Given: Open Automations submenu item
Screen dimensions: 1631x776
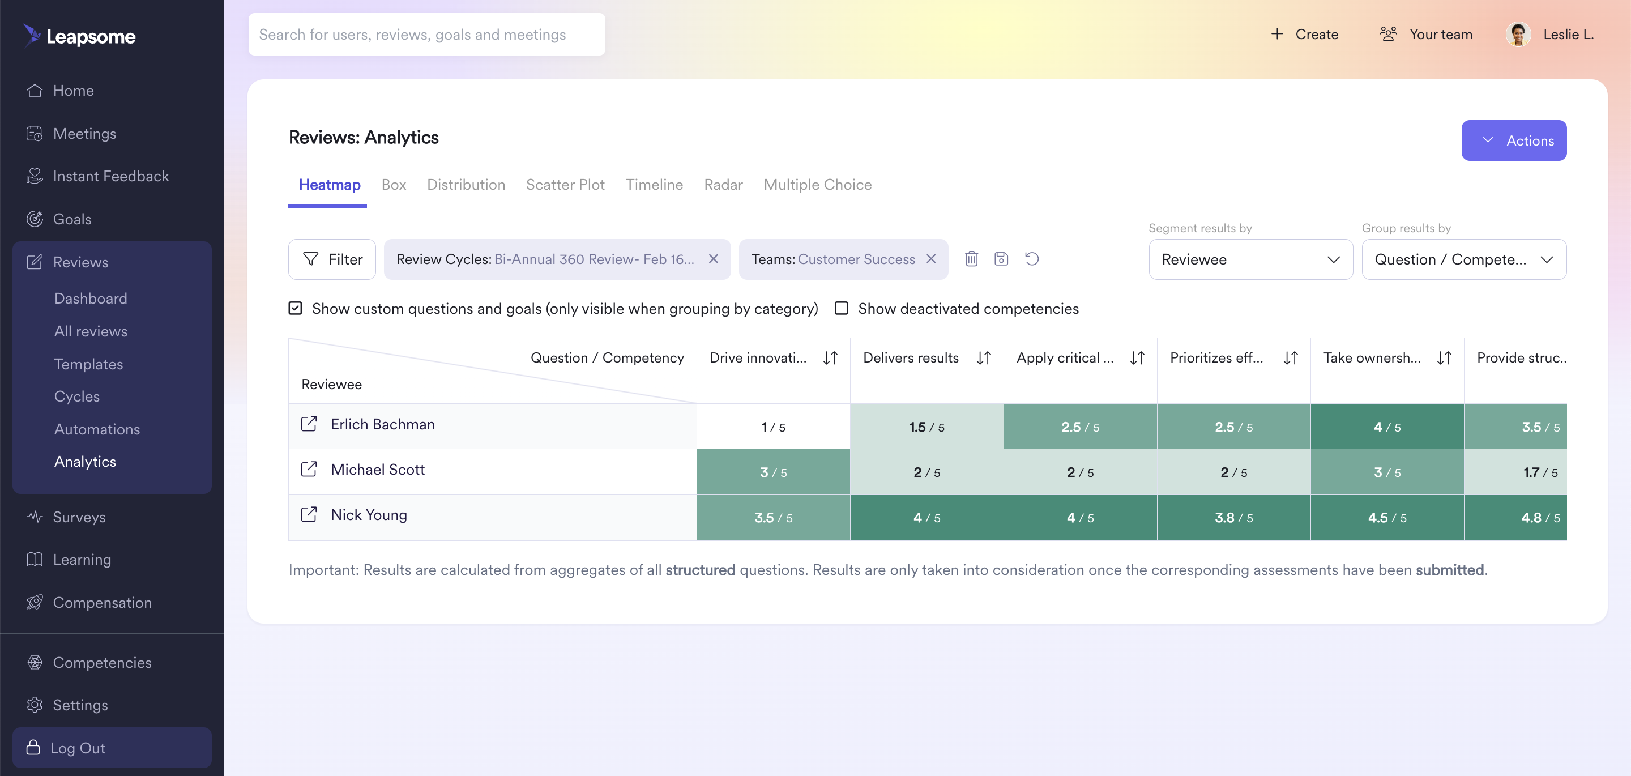Looking at the screenshot, I should (97, 429).
